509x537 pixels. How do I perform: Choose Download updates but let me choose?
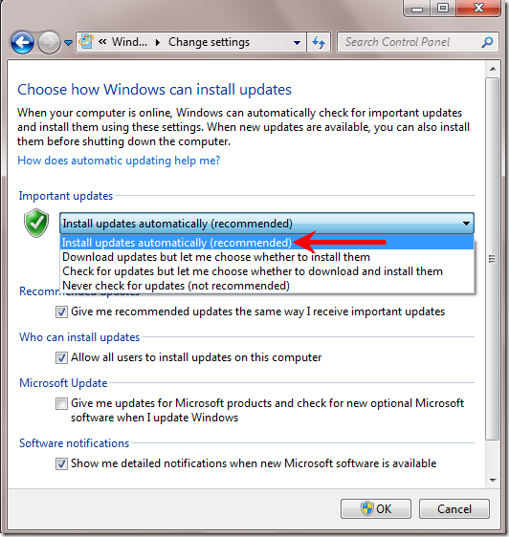(216, 257)
